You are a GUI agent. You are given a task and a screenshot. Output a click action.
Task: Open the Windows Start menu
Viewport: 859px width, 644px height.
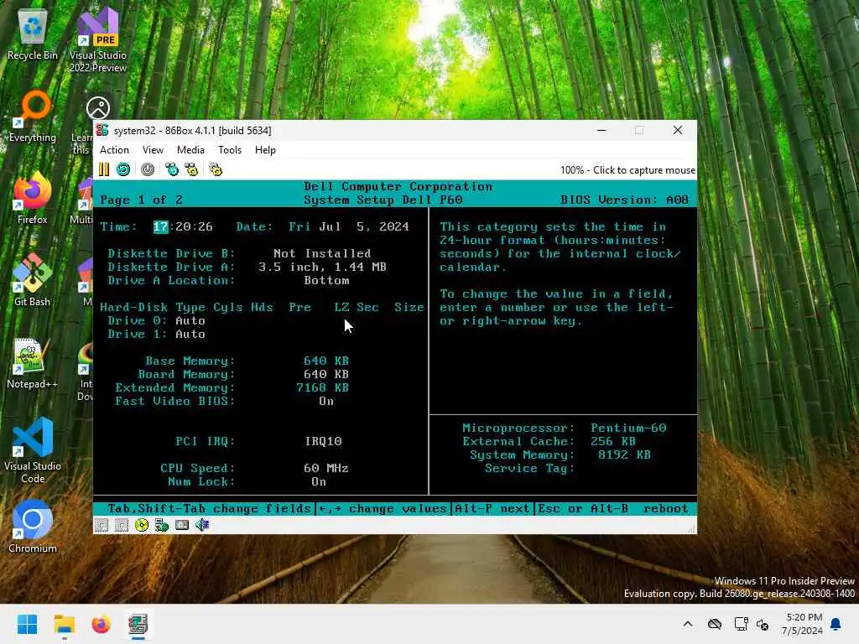tap(27, 624)
